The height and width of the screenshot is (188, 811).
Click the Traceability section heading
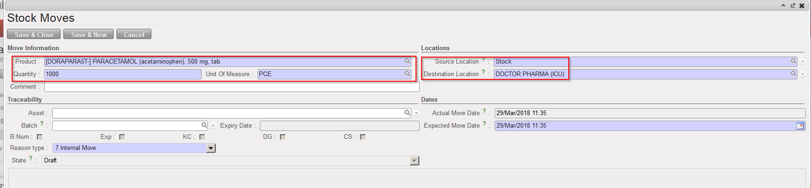[25, 99]
